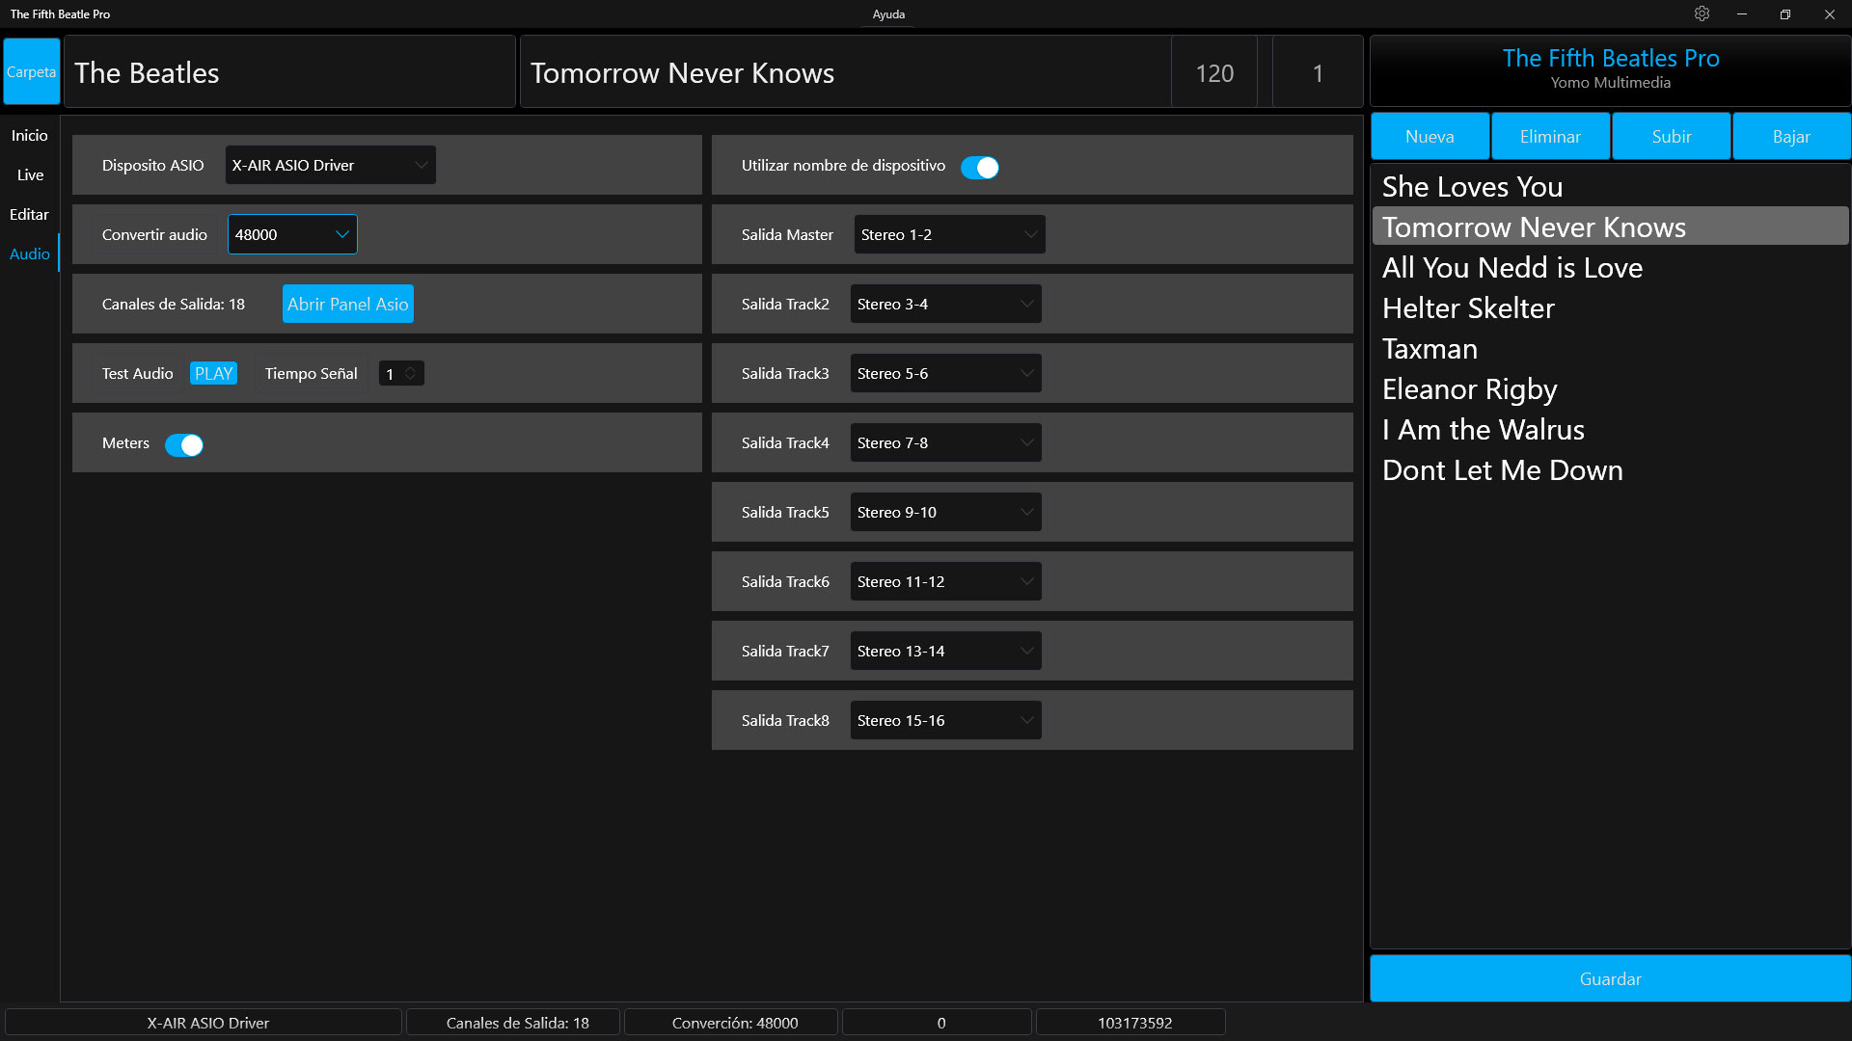Go to the Editar tab
Screen dimensions: 1852x1041
click(29, 214)
